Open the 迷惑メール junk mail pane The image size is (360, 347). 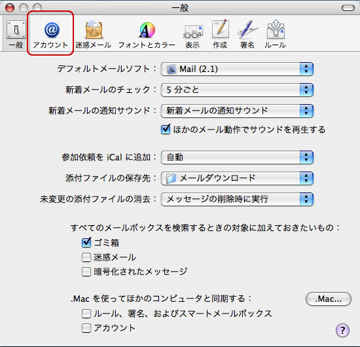(x=93, y=35)
